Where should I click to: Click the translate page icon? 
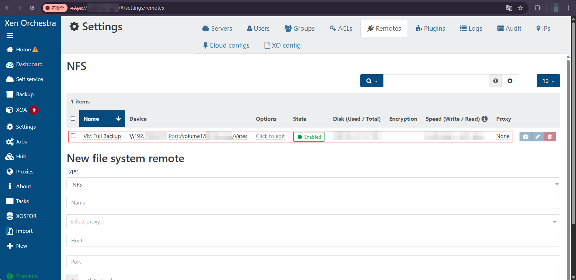[x=509, y=8]
